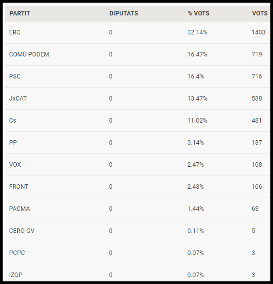Click the % VOTS column header
Viewport: 273px width, 284px height.
point(199,13)
